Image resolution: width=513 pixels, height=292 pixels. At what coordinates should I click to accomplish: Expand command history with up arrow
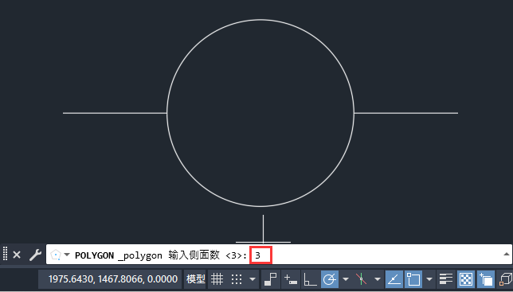[x=506, y=255]
